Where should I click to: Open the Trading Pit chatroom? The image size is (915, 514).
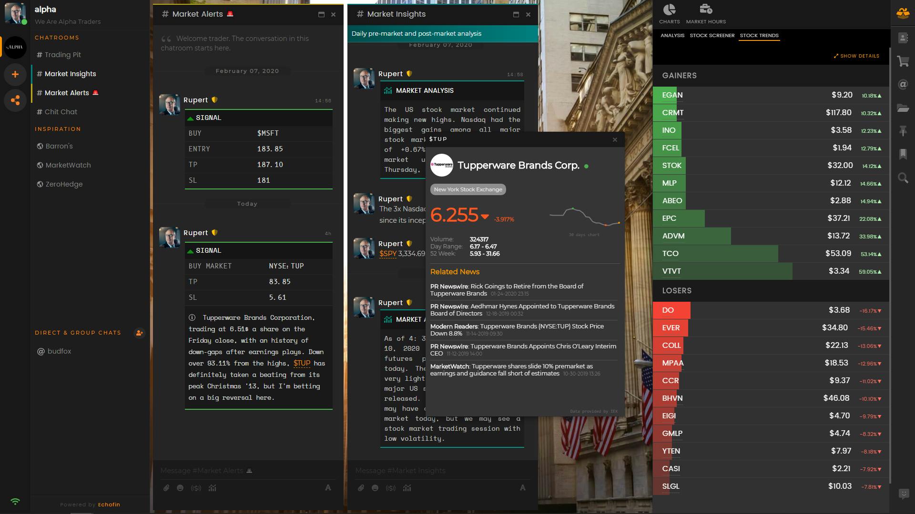(x=91, y=55)
